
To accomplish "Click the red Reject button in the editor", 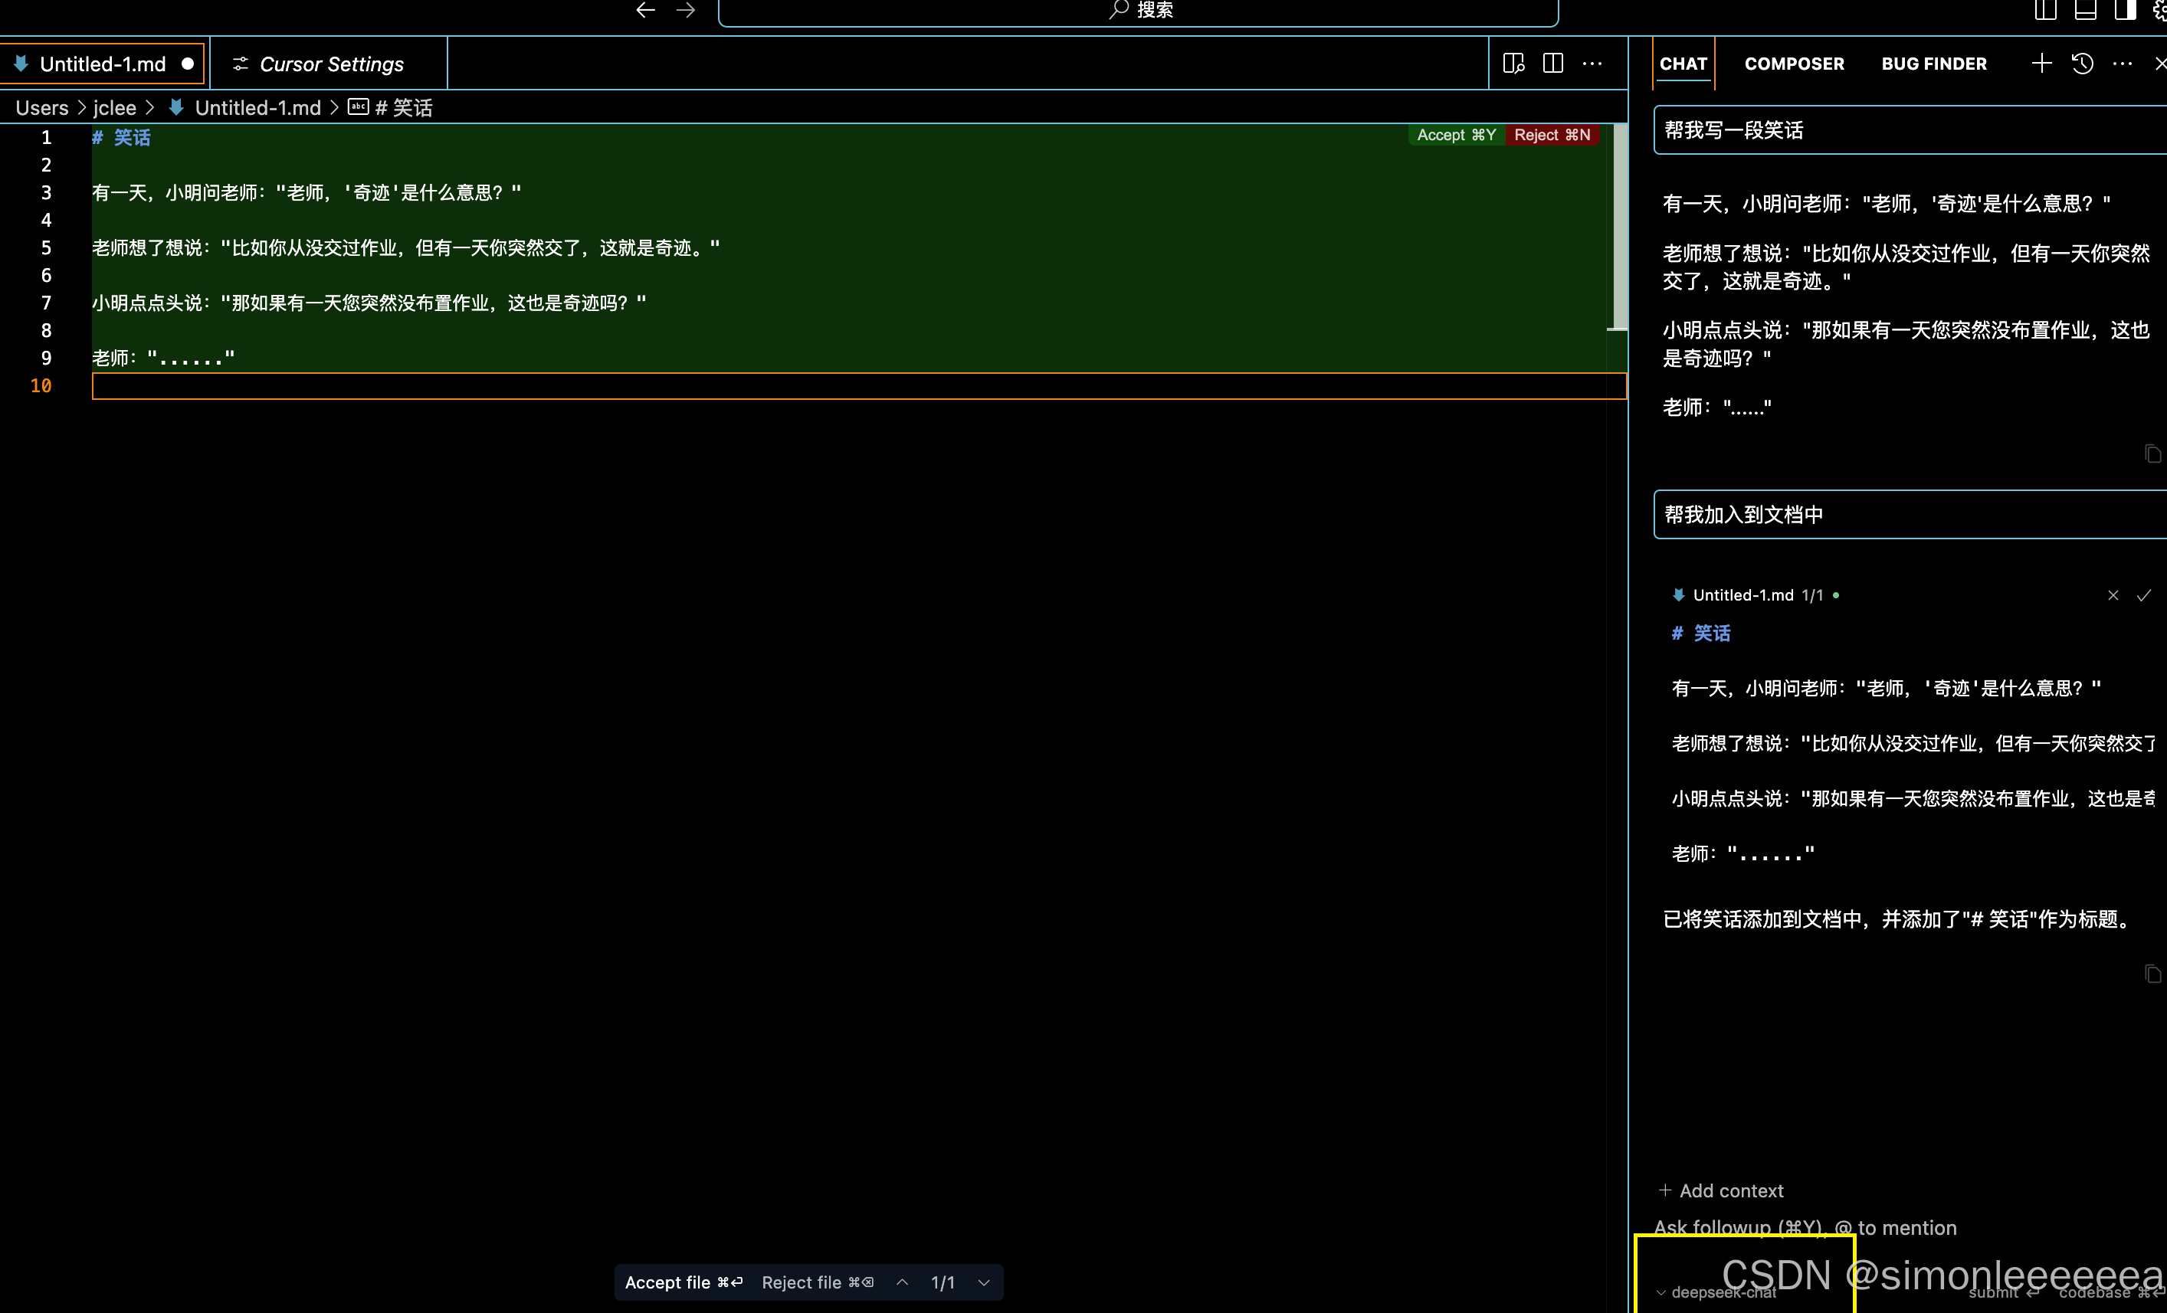I will click(x=1552, y=135).
